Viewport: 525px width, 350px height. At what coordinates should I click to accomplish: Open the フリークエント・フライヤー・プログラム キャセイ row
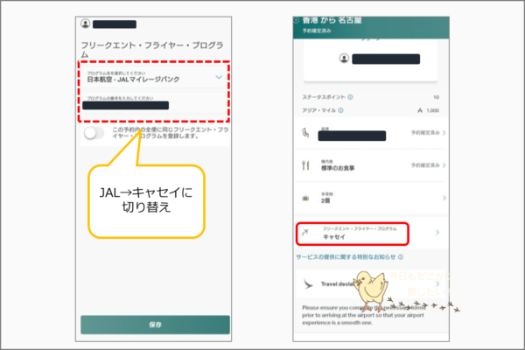pyautogui.click(x=367, y=233)
